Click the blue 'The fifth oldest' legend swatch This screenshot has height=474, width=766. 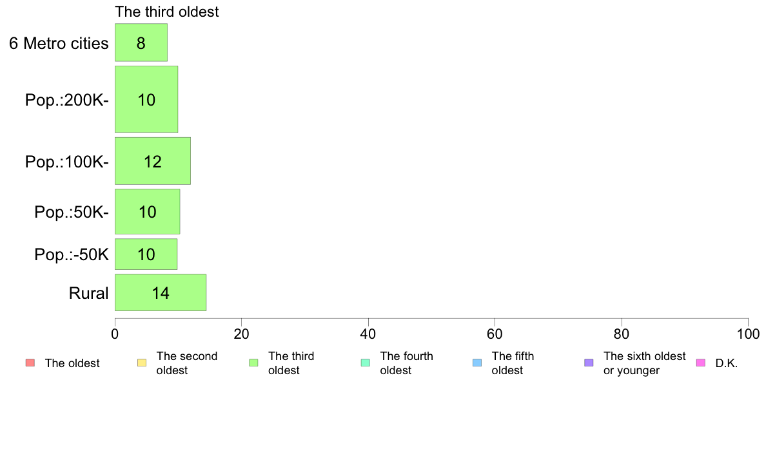(477, 363)
